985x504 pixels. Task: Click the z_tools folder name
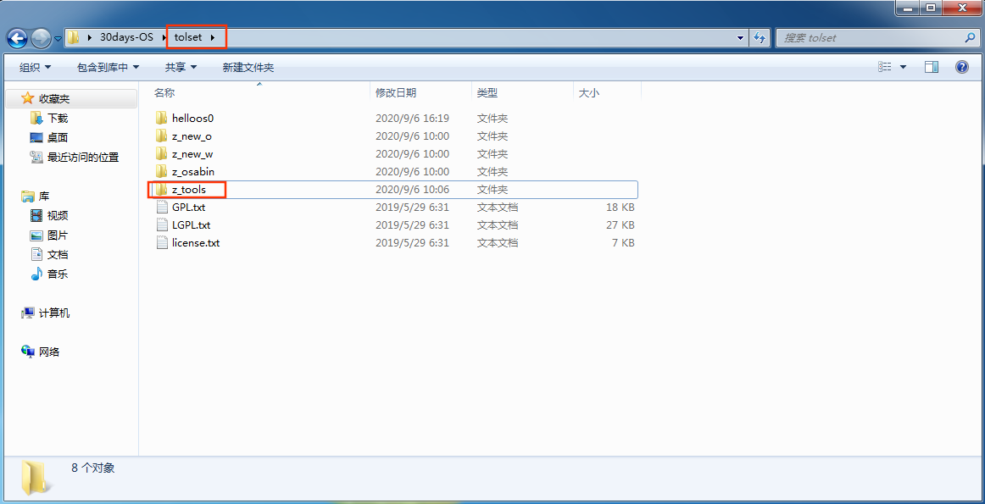[189, 190]
